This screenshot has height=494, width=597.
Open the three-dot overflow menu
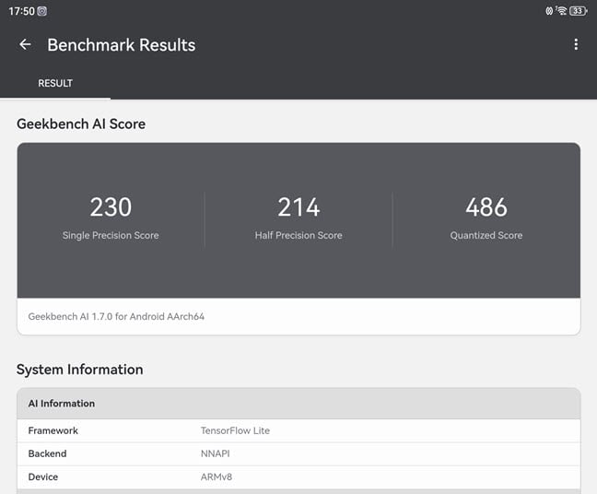(x=576, y=44)
